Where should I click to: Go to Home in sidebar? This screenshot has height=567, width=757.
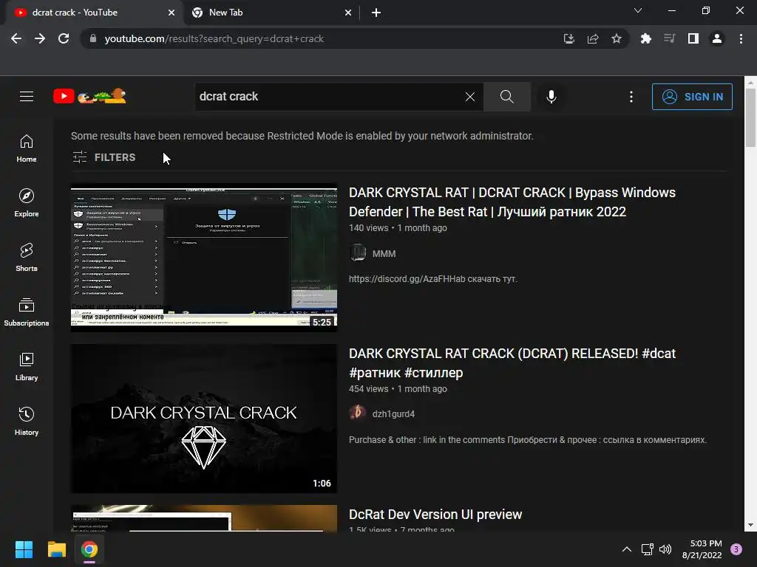[x=27, y=148]
